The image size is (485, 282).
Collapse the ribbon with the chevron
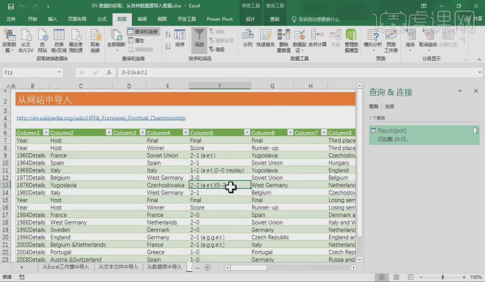(479, 59)
